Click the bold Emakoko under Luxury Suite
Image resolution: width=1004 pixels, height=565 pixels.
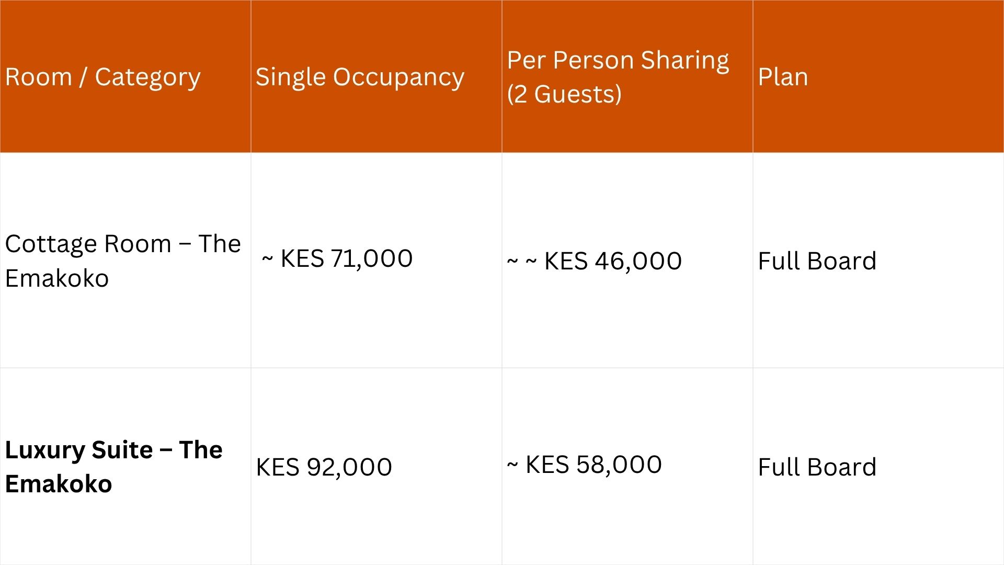coord(59,484)
